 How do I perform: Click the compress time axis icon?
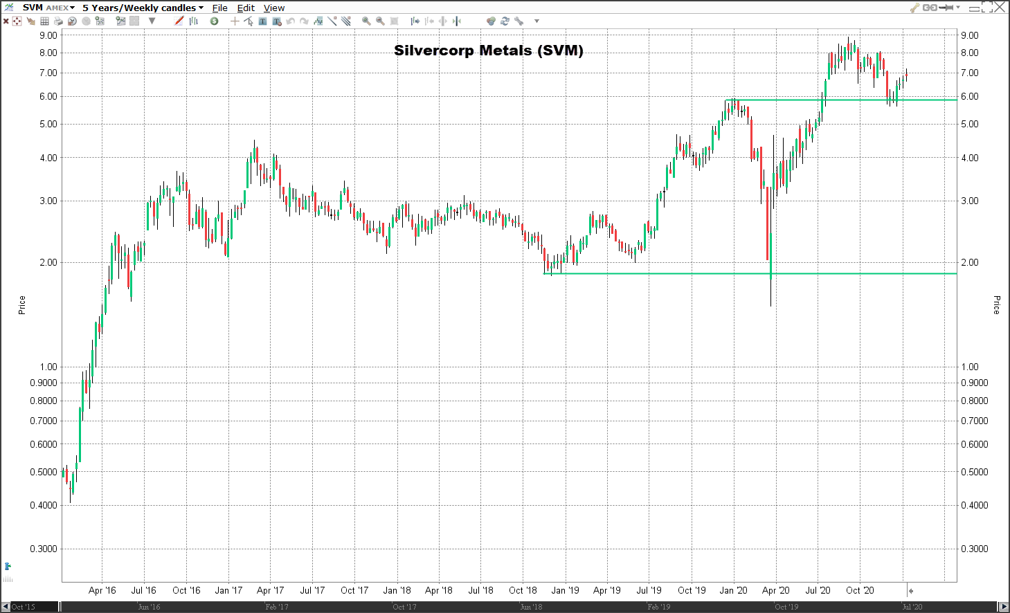[429, 21]
